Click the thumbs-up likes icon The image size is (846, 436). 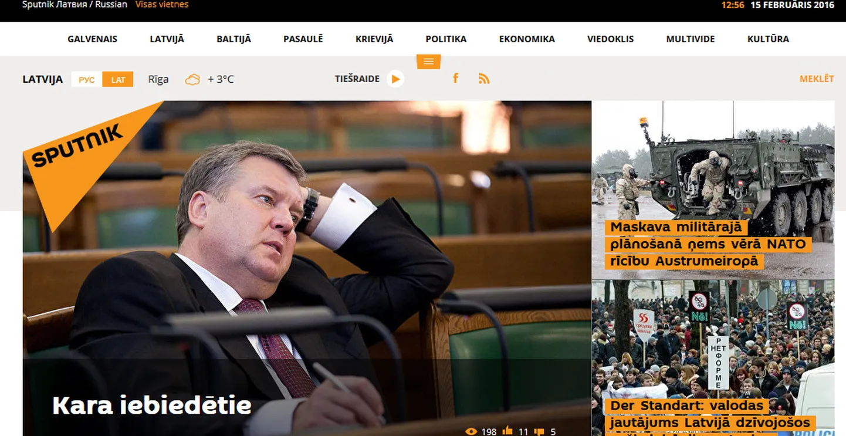tap(507, 431)
